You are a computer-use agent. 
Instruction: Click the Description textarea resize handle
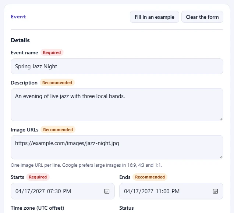[x=221, y=119]
